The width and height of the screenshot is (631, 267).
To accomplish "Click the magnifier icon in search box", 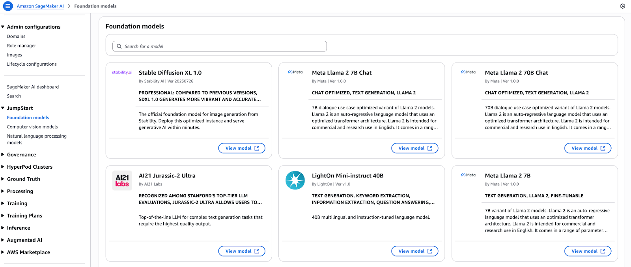I will pyautogui.click(x=119, y=46).
